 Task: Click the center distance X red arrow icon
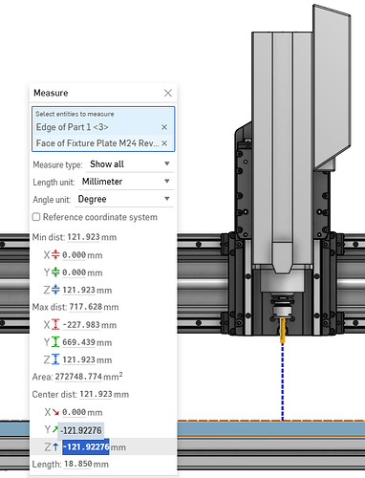pos(55,412)
